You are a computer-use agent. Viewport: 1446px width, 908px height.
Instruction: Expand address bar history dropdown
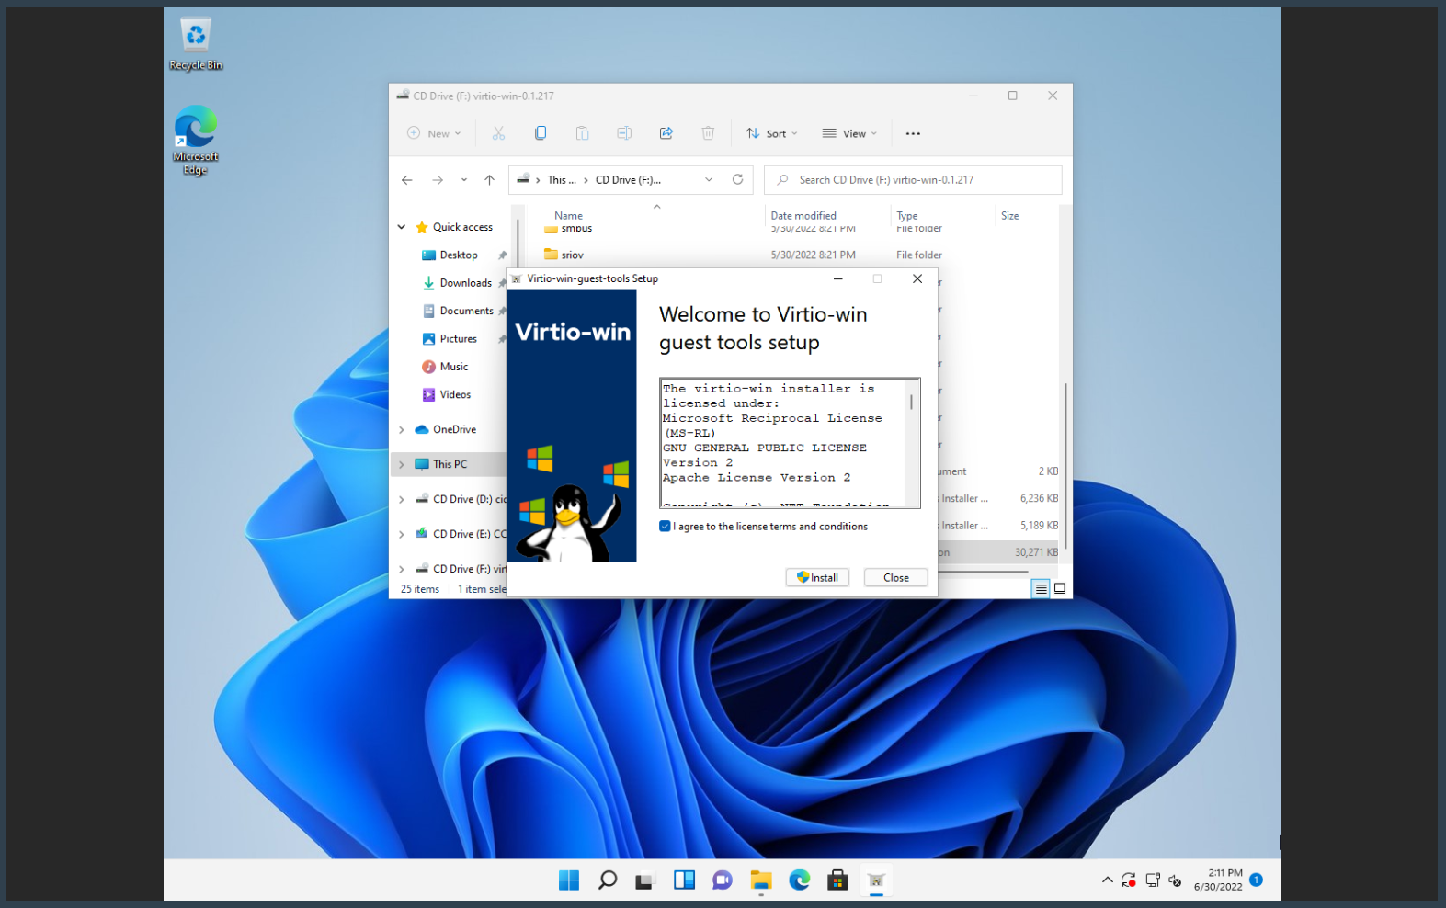coord(709,180)
